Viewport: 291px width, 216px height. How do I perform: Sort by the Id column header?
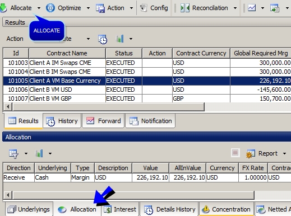(16, 53)
